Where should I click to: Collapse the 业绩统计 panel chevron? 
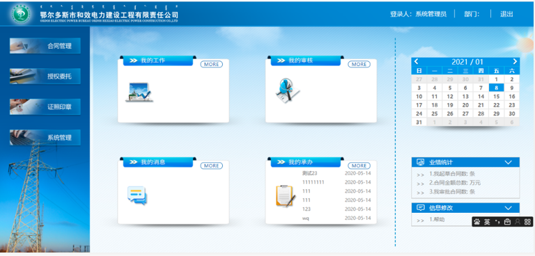[508, 162]
